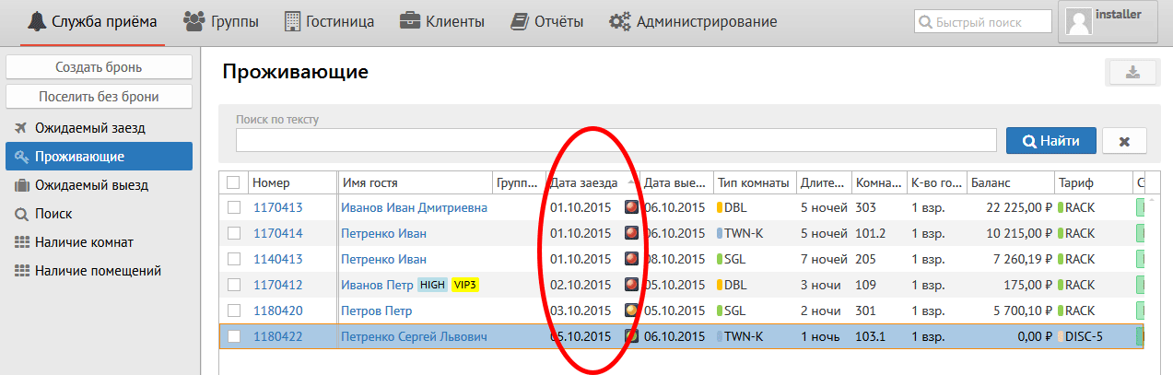Open the installer user profile
Image resolution: width=1173 pixels, height=375 pixels.
click(1108, 21)
